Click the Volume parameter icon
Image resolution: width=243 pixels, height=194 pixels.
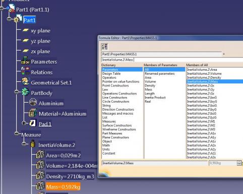click(x=40, y=165)
